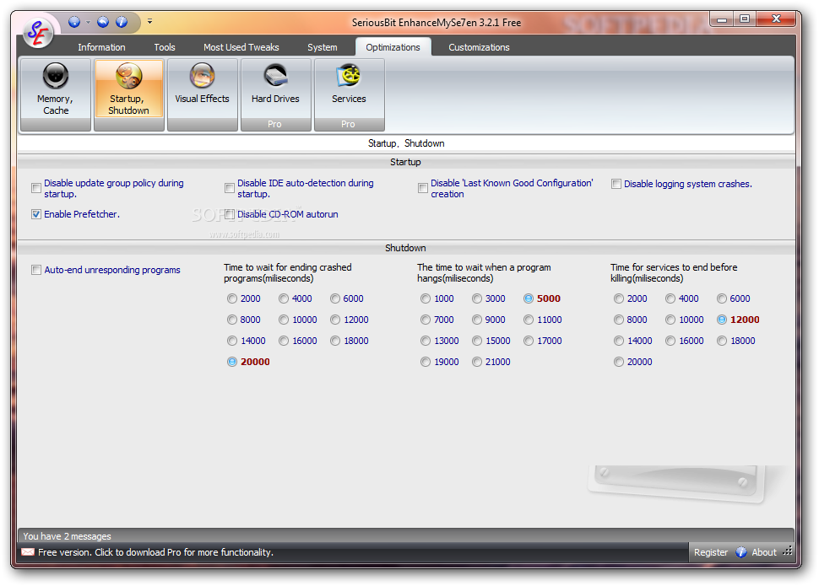819x586 pixels.
Task: Go to the Customizations tab
Action: [x=479, y=47]
